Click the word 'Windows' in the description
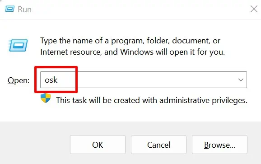 coord(137,52)
